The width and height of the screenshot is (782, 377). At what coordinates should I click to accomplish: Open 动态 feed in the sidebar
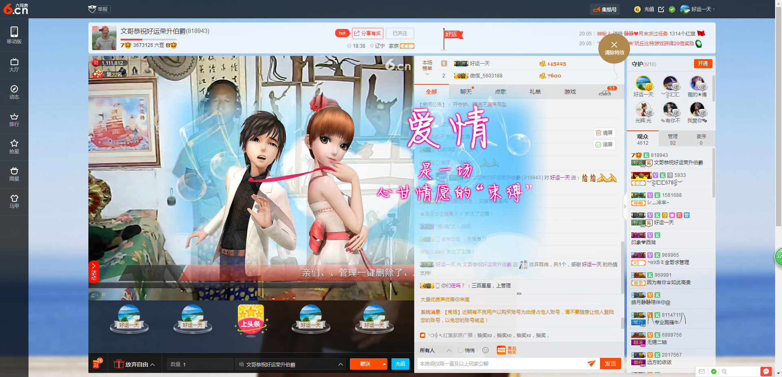tap(14, 92)
